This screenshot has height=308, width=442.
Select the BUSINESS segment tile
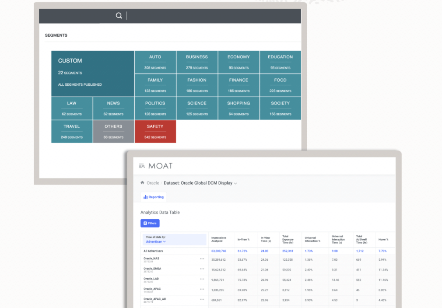[x=197, y=62]
